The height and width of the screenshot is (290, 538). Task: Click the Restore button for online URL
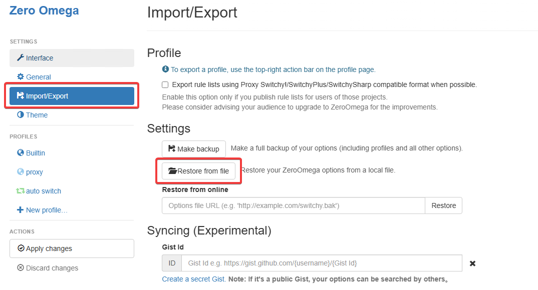(443, 205)
